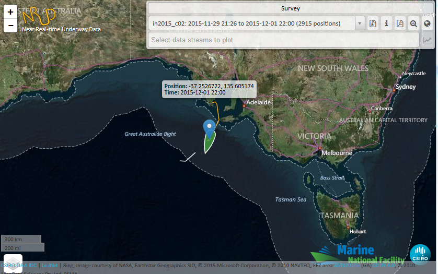The width and height of the screenshot is (438, 274).
Task: Click the orange ship track line
Action: pos(217,112)
